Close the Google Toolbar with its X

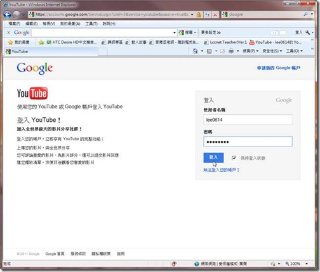coord(8,32)
